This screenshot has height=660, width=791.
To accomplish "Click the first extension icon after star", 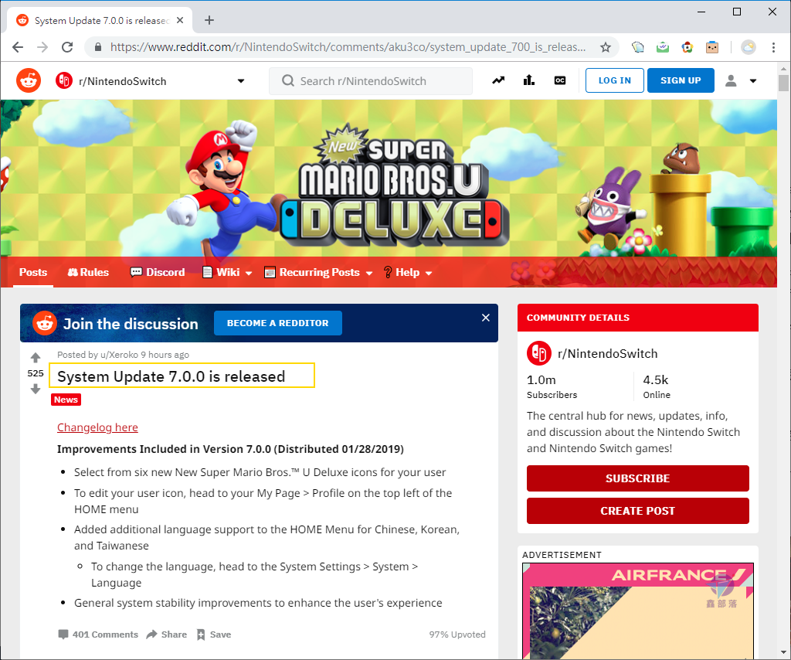I will (637, 47).
